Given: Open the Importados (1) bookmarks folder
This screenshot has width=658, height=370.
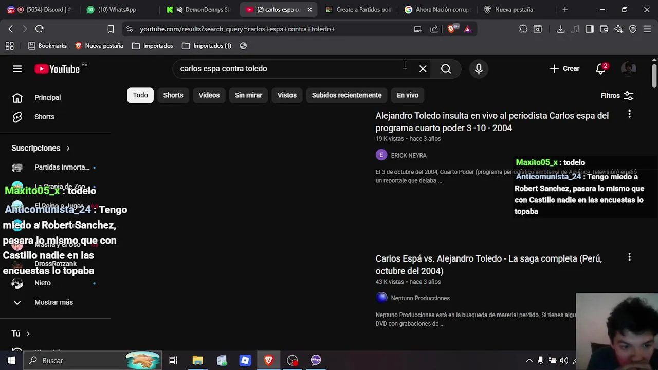Looking at the screenshot, I should coord(207,46).
